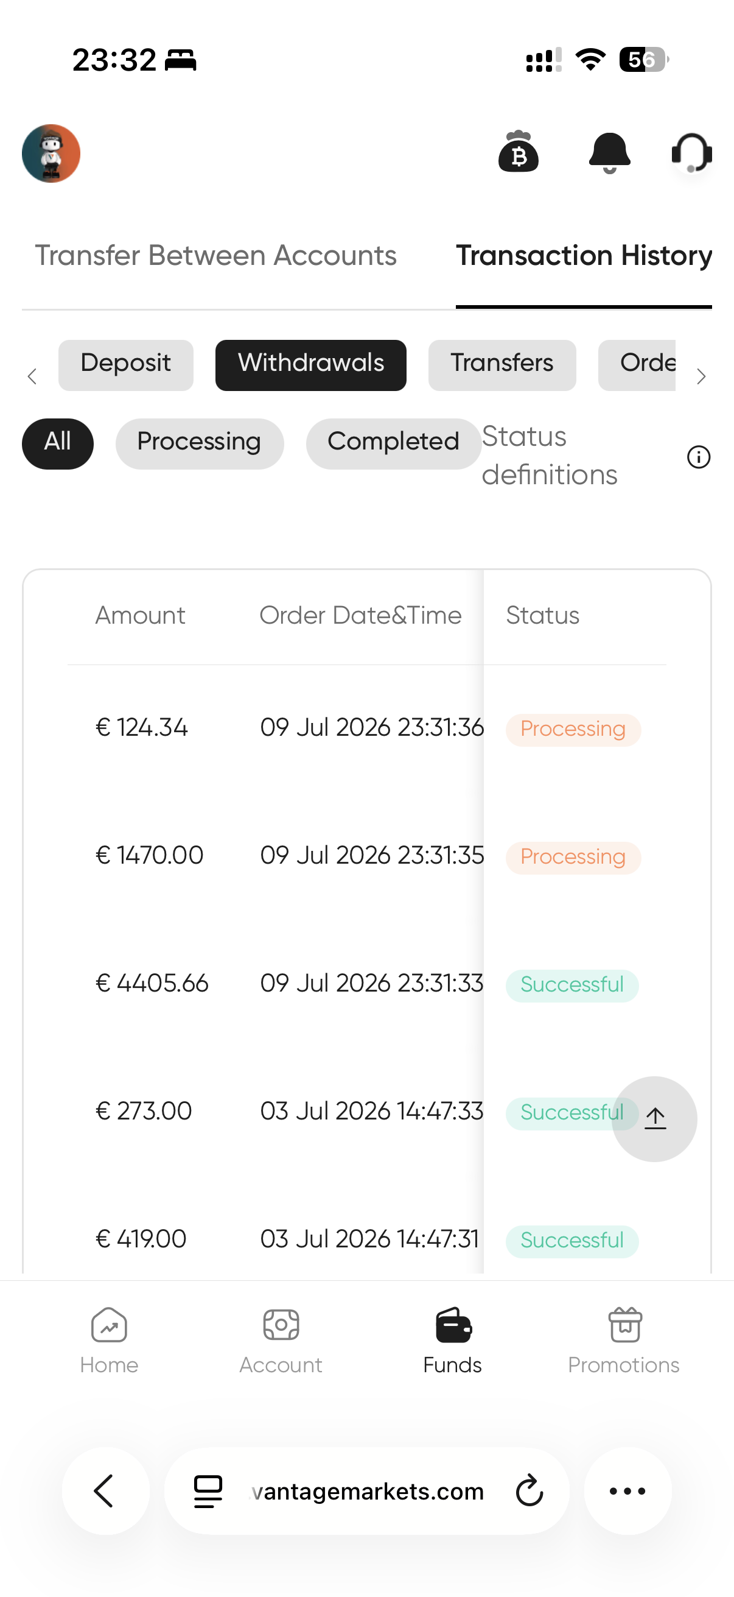This screenshot has width=734, height=1597.
Task: Select the All status filter
Action: 58,443
